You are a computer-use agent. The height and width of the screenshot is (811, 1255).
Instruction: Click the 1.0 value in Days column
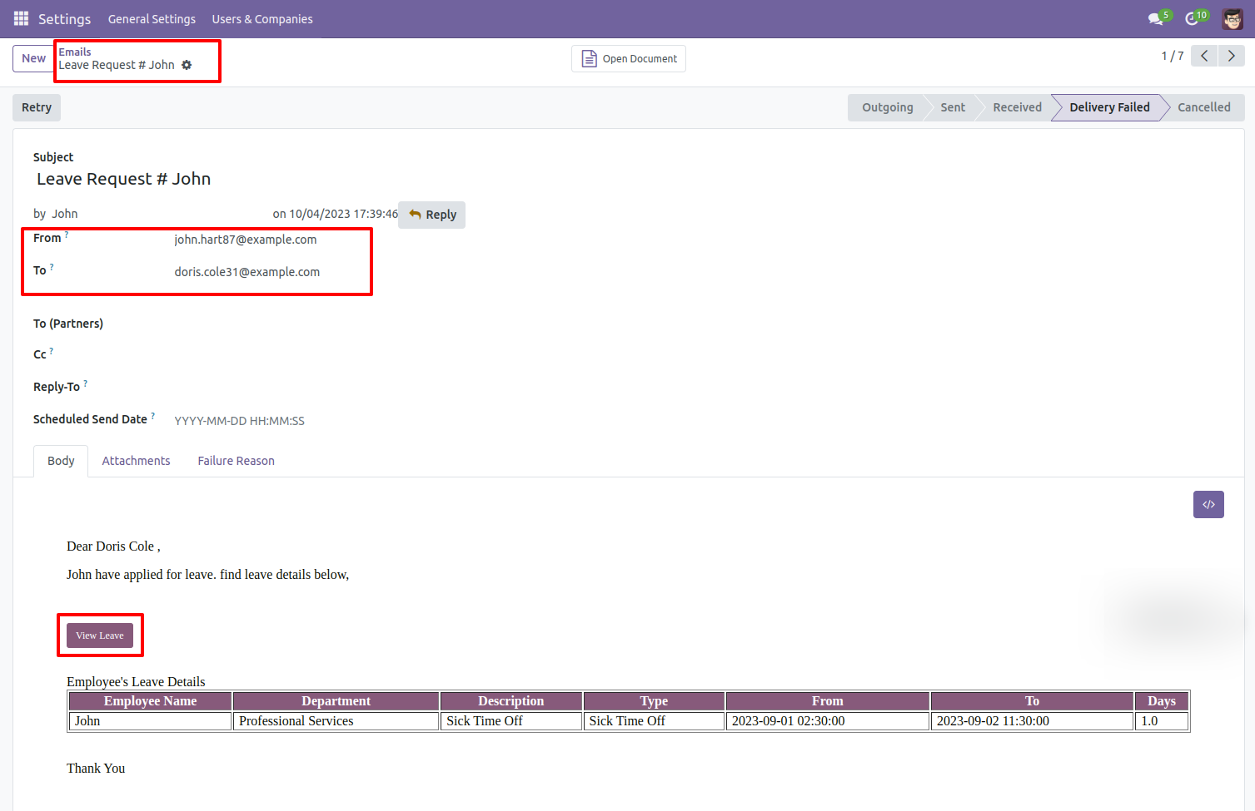[x=1162, y=721]
